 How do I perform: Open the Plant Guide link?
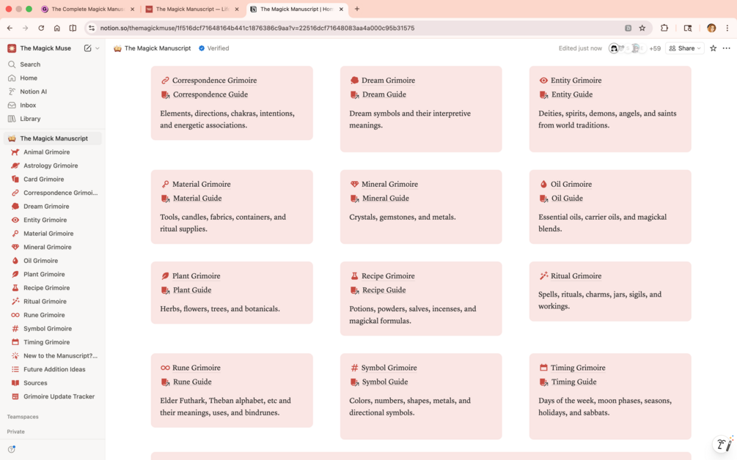tap(192, 290)
